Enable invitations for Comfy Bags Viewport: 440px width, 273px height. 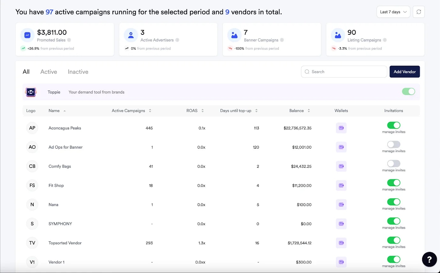click(x=393, y=164)
